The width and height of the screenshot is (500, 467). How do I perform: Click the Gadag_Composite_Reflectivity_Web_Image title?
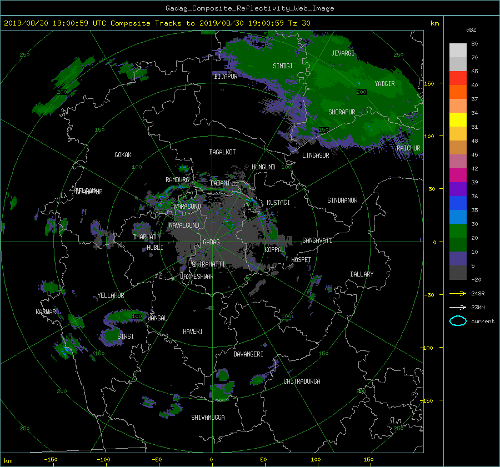[249, 8]
